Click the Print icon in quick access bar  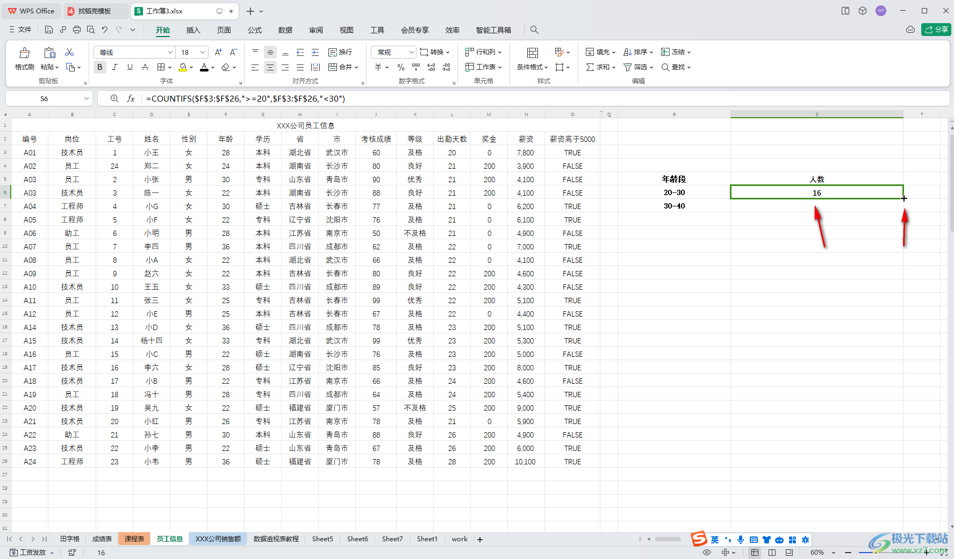(77, 30)
